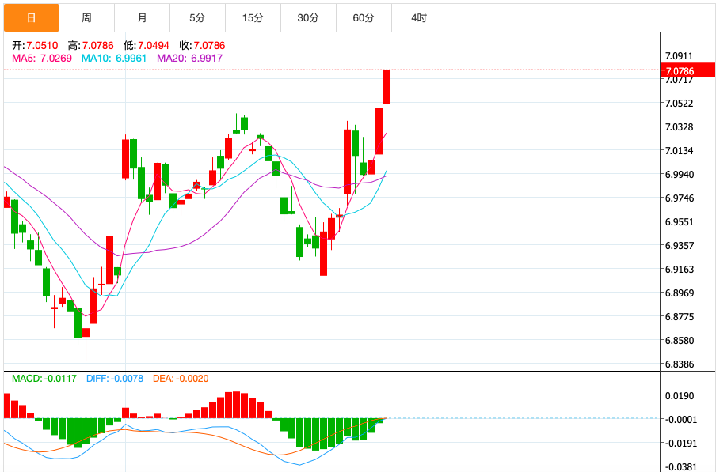Click the 6.9357 price axis label

pyautogui.click(x=679, y=246)
